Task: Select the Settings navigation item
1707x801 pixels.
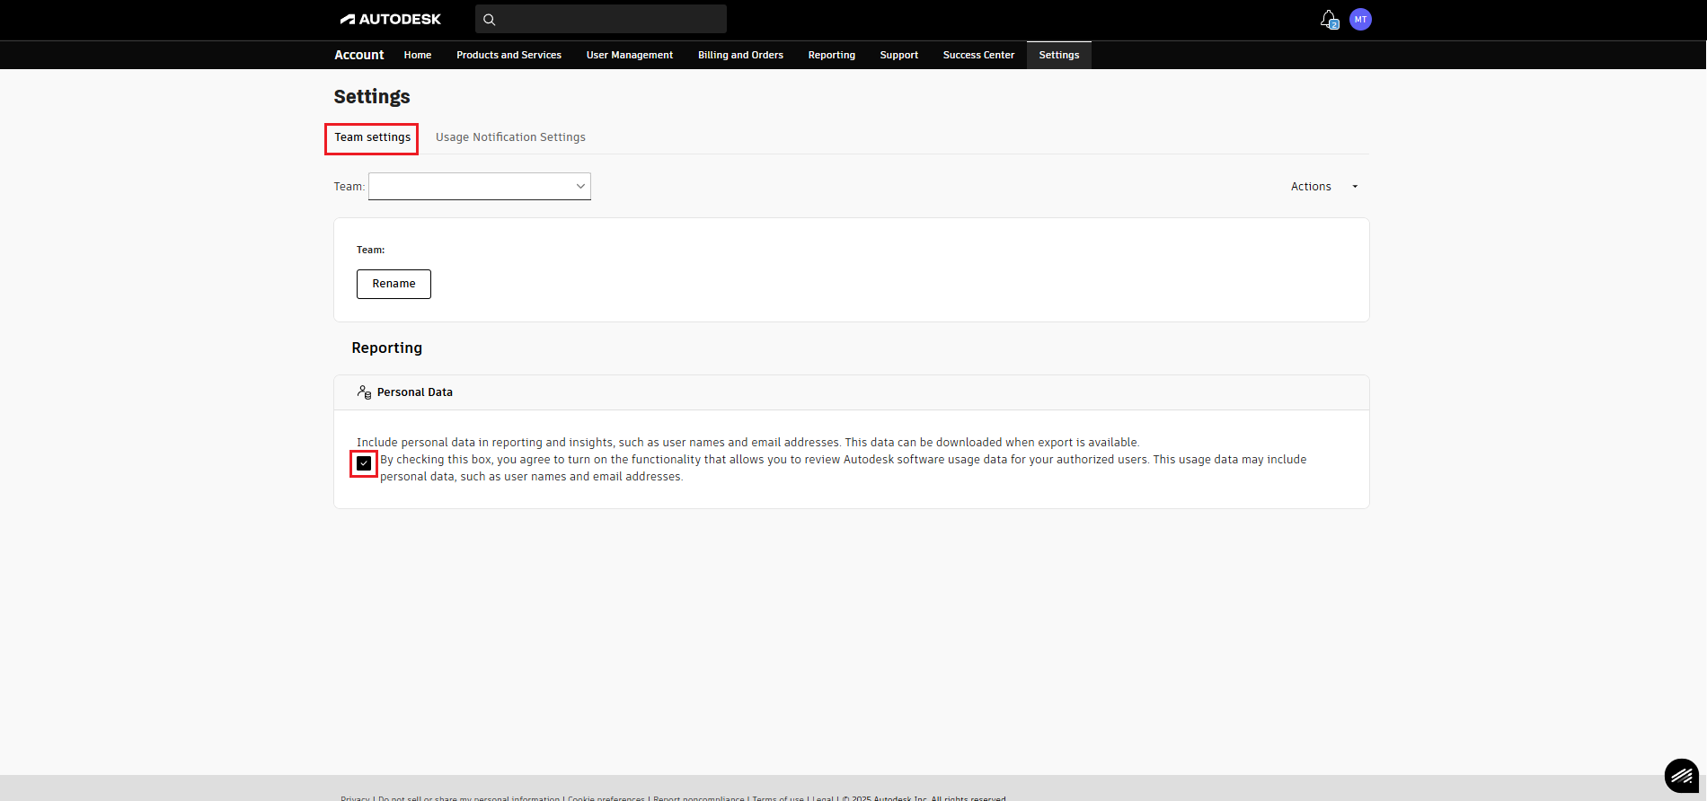Action: [x=1058, y=55]
